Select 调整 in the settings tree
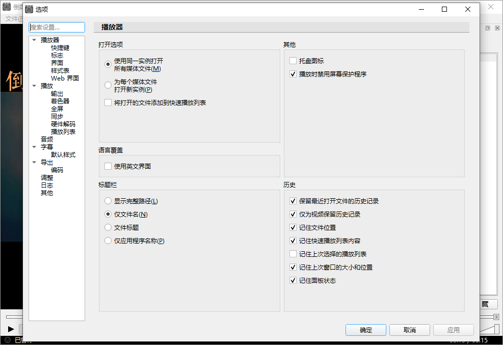Screen dimensions: 503x345 tap(47, 178)
